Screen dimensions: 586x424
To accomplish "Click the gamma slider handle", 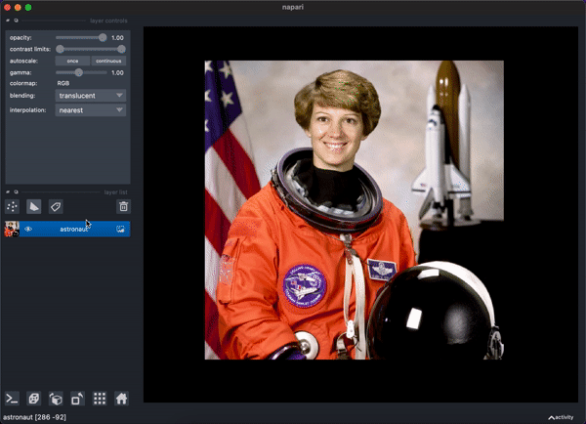I will (78, 72).
